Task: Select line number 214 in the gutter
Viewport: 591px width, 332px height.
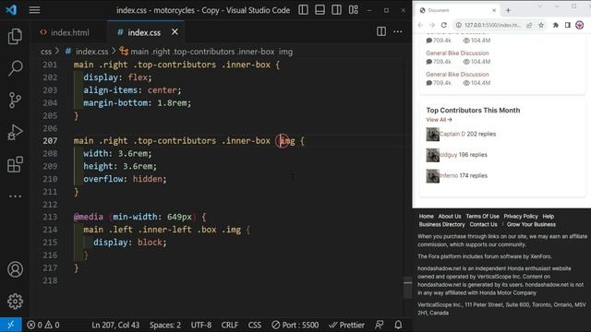Action: (50, 230)
